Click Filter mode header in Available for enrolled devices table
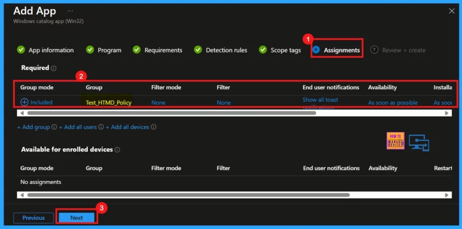The width and height of the screenshot is (462, 229). pyautogui.click(x=166, y=168)
